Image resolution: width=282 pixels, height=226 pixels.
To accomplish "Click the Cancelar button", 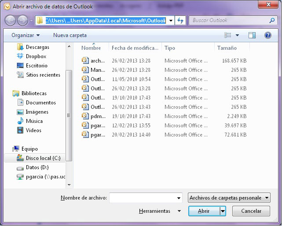I will (x=251, y=211).
